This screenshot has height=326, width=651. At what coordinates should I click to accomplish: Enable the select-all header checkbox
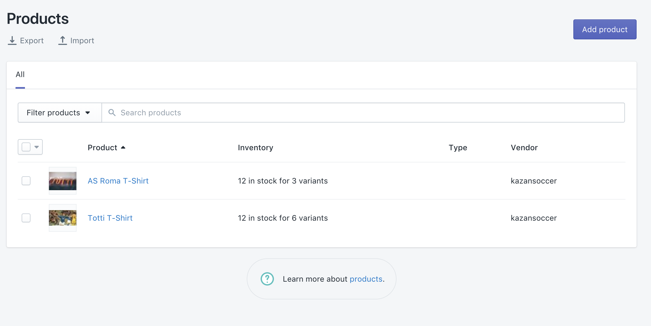pyautogui.click(x=26, y=147)
